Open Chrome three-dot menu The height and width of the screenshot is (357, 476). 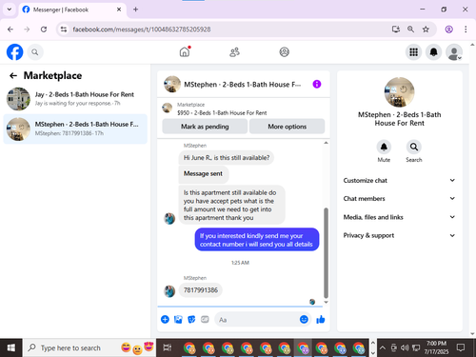pos(466,30)
